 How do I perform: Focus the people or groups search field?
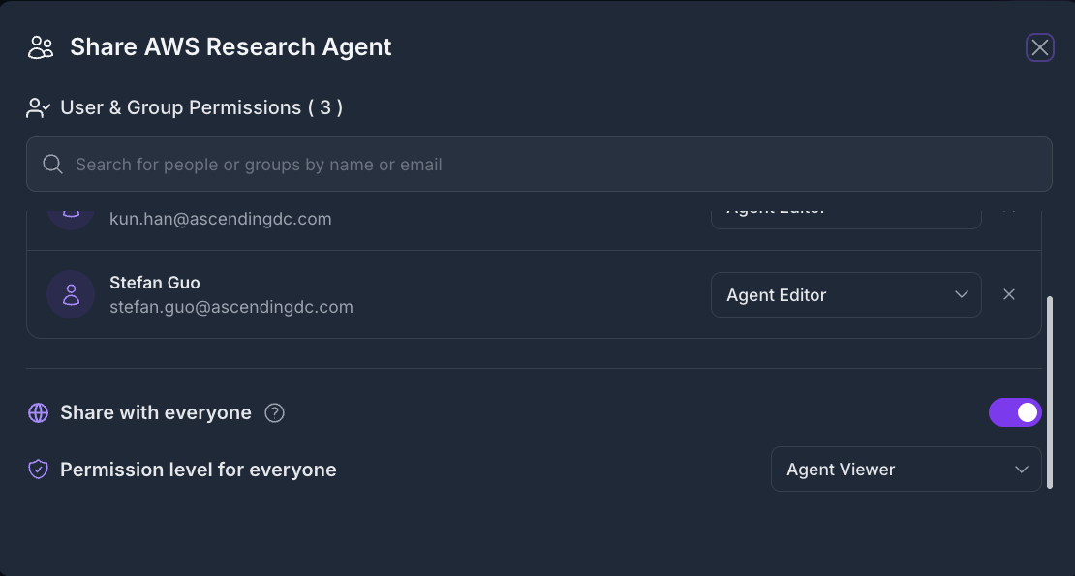(x=552, y=165)
